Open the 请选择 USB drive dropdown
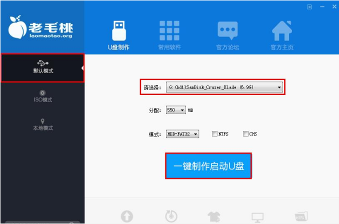 [x=224, y=87]
